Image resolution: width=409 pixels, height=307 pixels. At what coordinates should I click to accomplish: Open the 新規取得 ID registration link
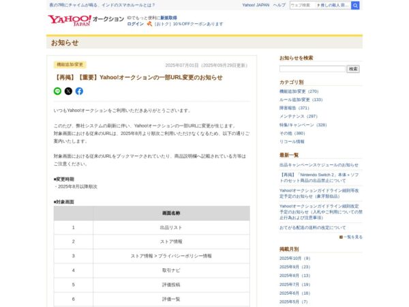[x=168, y=18]
